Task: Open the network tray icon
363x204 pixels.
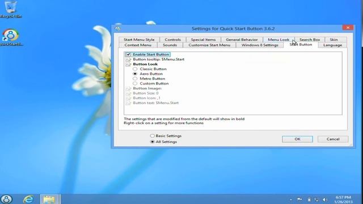Action: (316, 199)
